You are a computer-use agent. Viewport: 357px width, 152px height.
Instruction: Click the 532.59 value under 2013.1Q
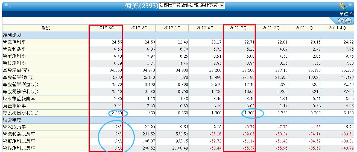(x=182, y=134)
